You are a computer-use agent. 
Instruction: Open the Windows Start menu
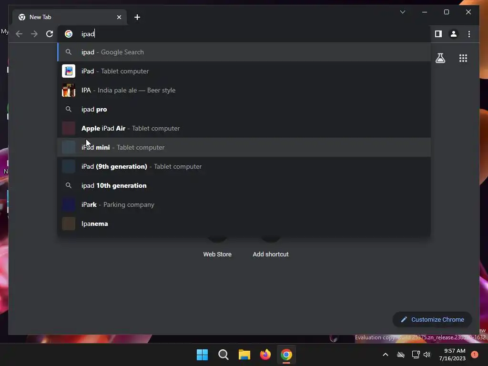coord(202,355)
